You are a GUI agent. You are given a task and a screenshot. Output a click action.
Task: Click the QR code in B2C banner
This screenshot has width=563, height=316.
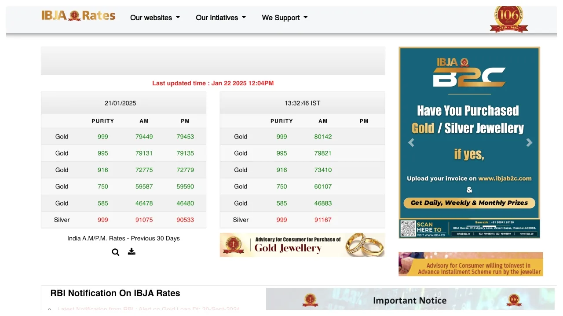(x=408, y=229)
